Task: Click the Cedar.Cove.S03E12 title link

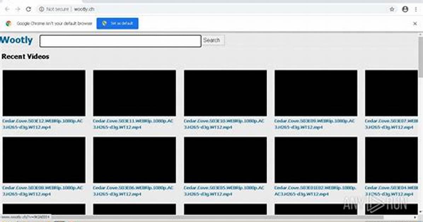Action: [x=43, y=124]
